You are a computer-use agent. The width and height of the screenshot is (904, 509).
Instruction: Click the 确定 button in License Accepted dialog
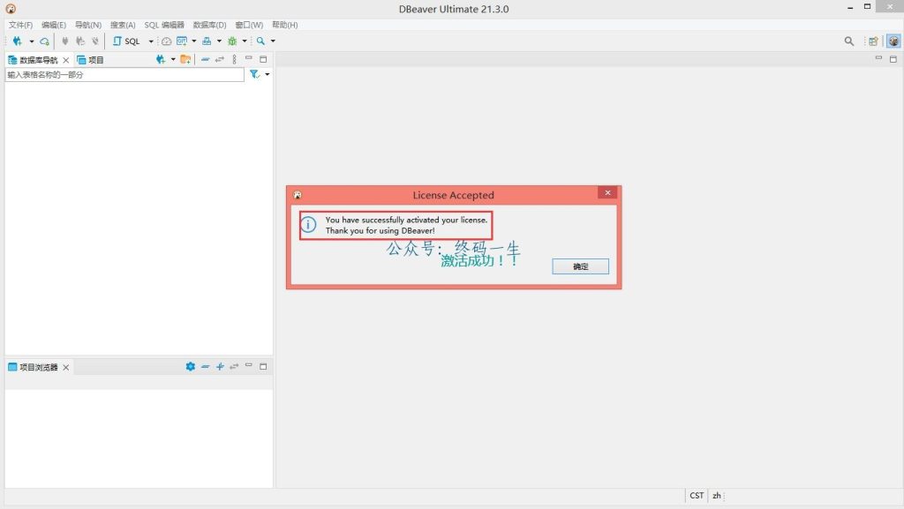pyautogui.click(x=581, y=266)
